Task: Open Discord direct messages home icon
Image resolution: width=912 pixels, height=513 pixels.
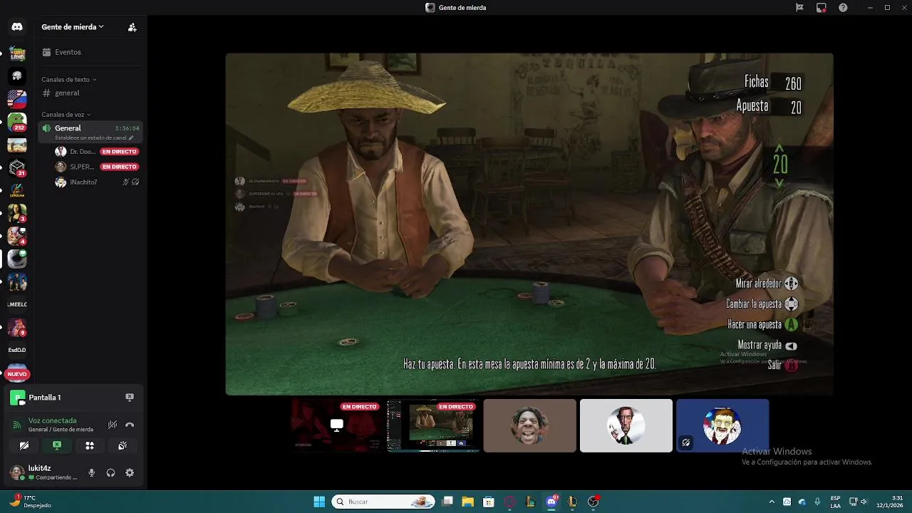Action: [x=17, y=27]
